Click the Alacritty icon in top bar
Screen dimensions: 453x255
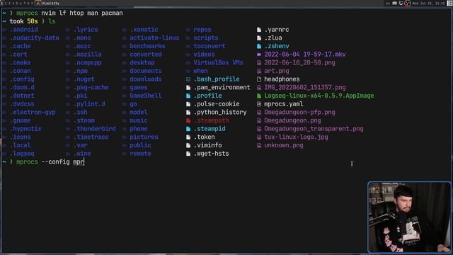[x=38, y=3]
